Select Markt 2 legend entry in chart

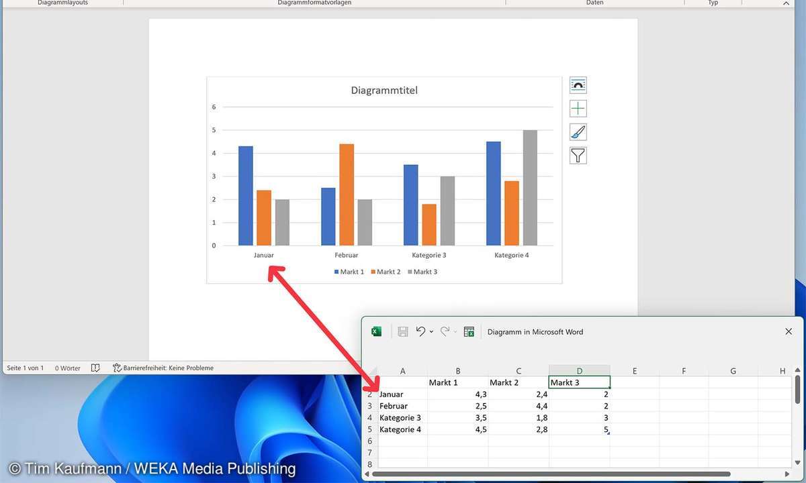click(386, 272)
